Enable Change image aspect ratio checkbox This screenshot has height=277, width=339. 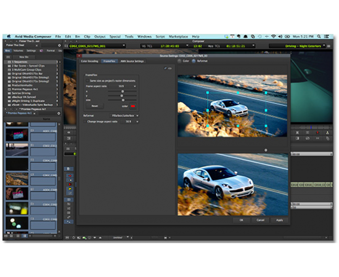pos(85,121)
